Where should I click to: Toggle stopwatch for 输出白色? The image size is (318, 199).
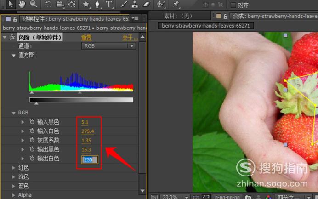point(32,158)
